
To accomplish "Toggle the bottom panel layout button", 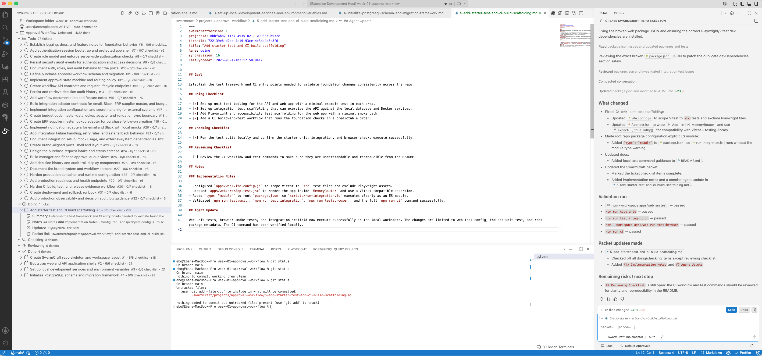I will click(749, 4).
